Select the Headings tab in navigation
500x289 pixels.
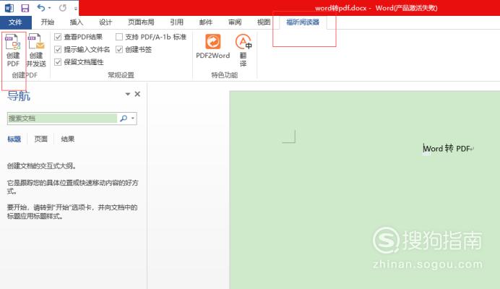[x=14, y=139]
